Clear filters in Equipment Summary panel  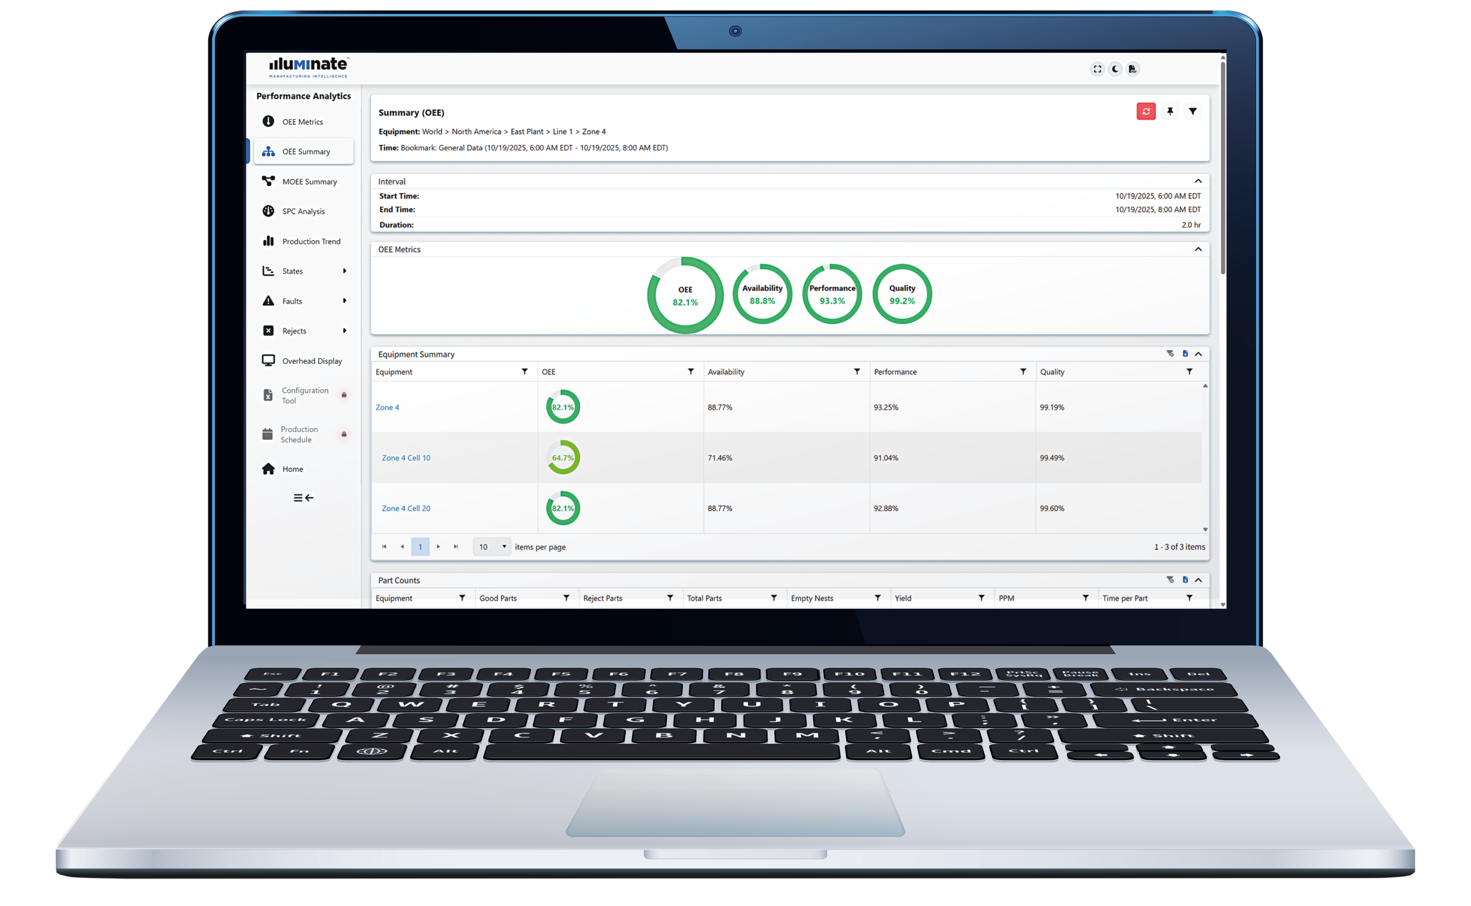click(x=1170, y=354)
